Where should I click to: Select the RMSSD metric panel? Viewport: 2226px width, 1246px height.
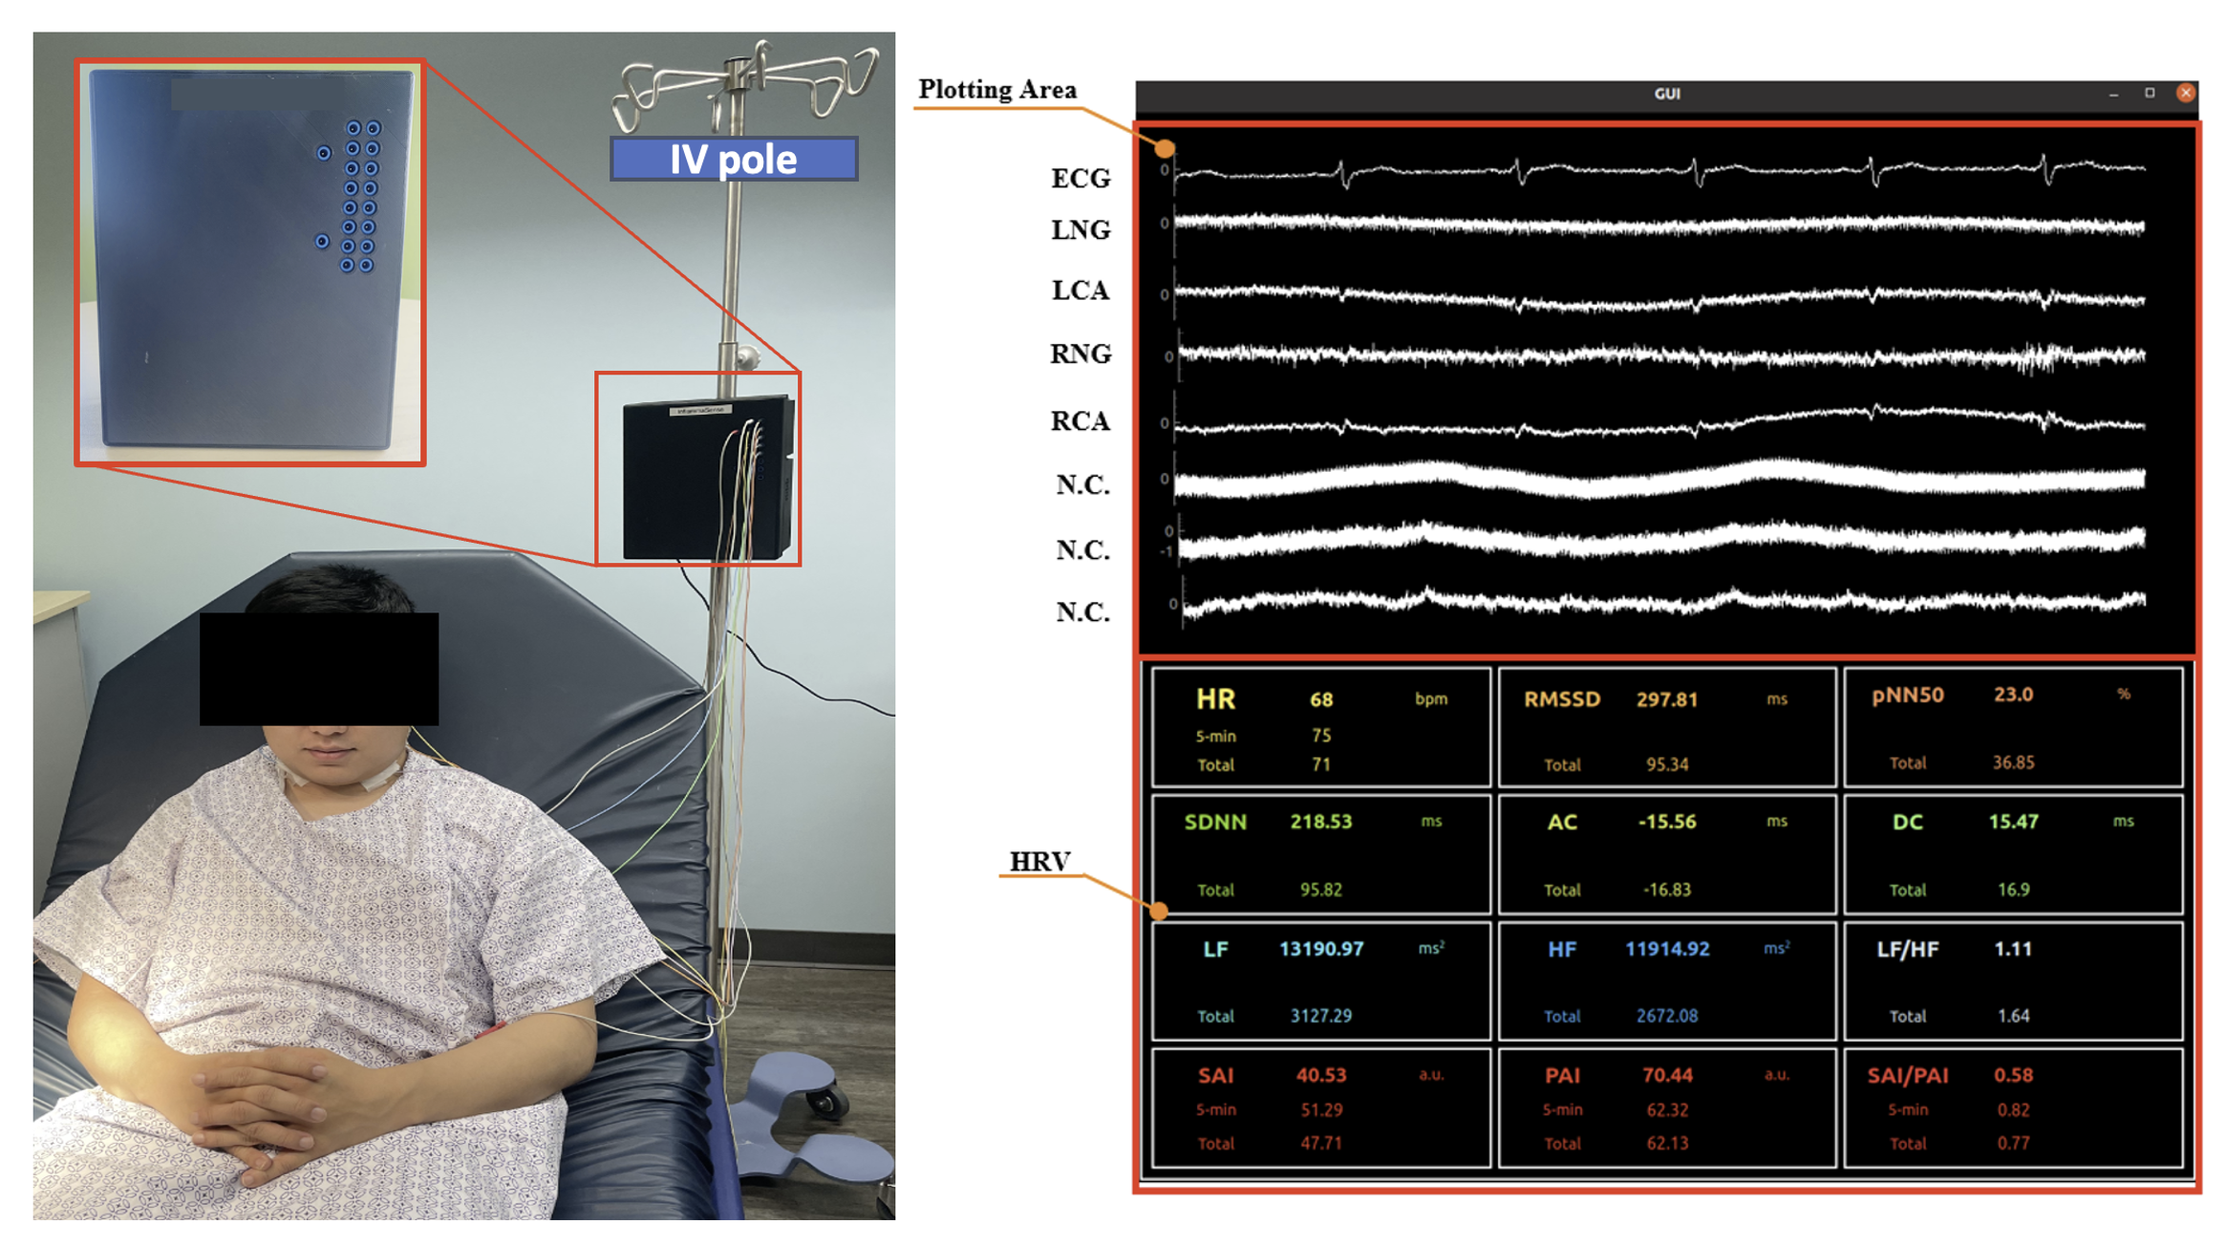pyautogui.click(x=1666, y=728)
